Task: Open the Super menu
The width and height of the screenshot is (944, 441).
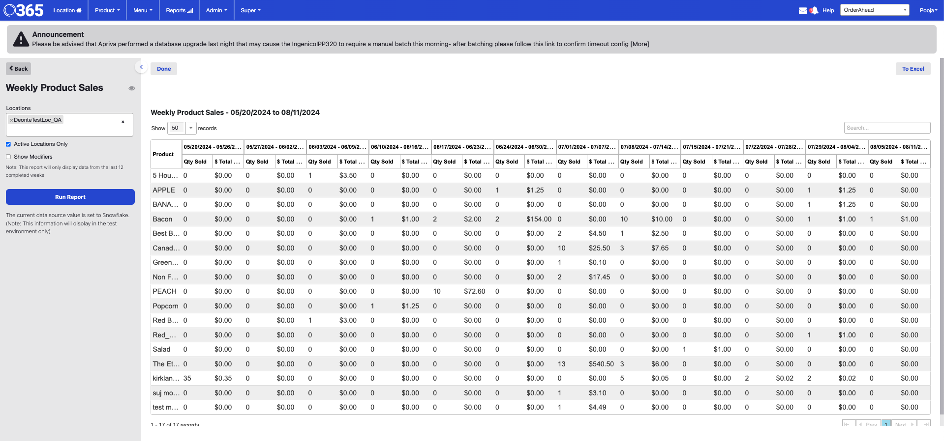Action: tap(250, 10)
